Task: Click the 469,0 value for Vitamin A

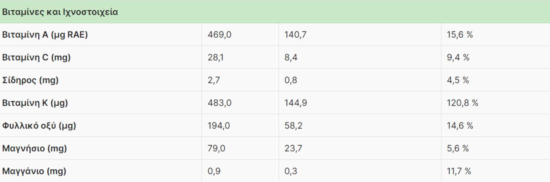Action: 219,35
